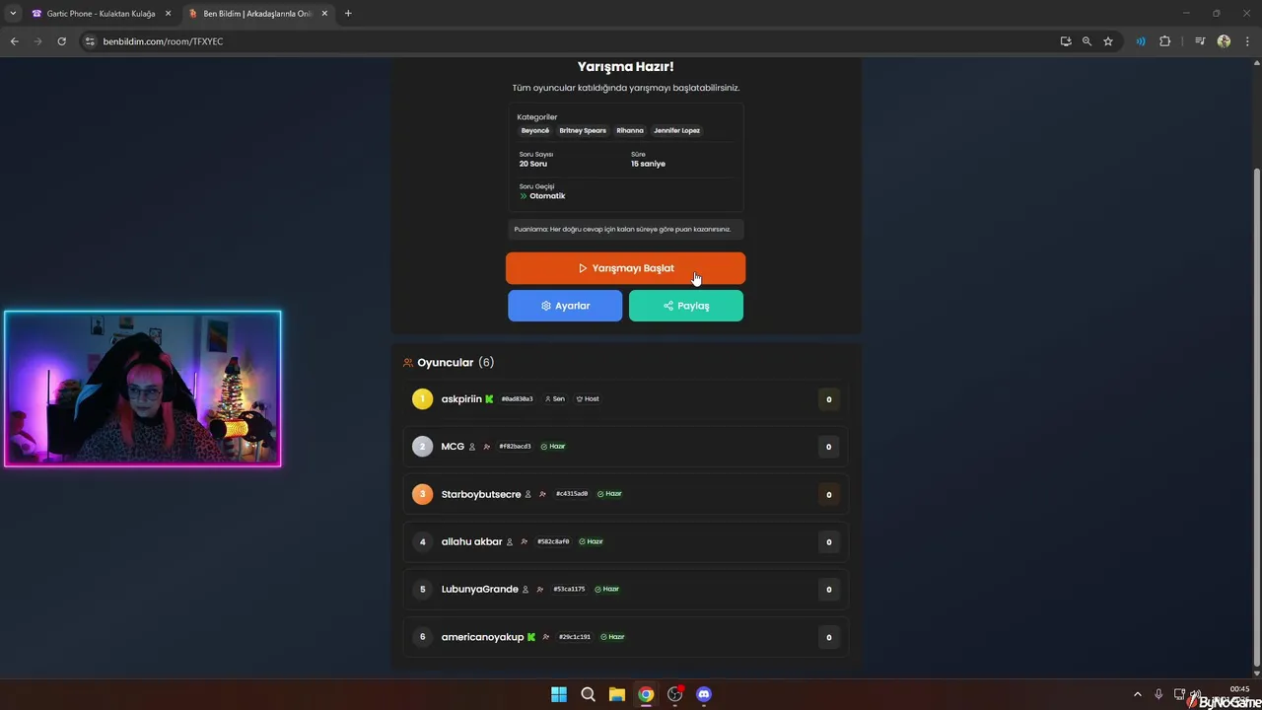Open the Chrome three-dot menu
This screenshot has width=1262, height=710.
(x=1248, y=41)
